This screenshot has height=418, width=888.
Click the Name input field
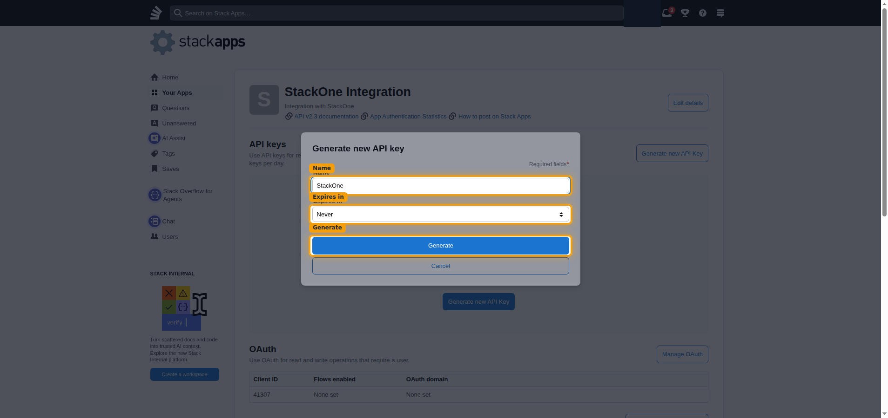tap(441, 186)
